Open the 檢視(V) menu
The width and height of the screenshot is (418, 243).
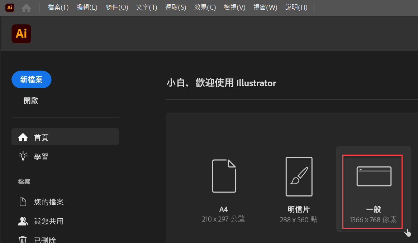click(234, 8)
